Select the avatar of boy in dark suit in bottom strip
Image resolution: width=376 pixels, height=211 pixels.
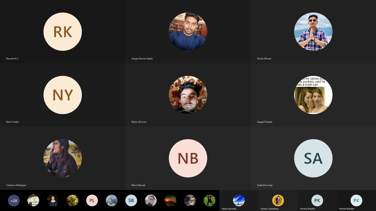pos(53,201)
